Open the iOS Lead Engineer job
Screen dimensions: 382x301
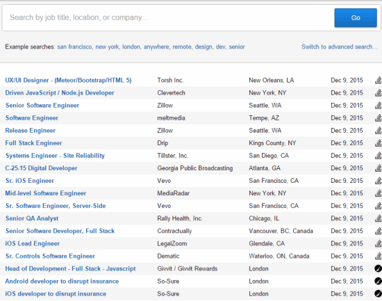tap(32, 244)
